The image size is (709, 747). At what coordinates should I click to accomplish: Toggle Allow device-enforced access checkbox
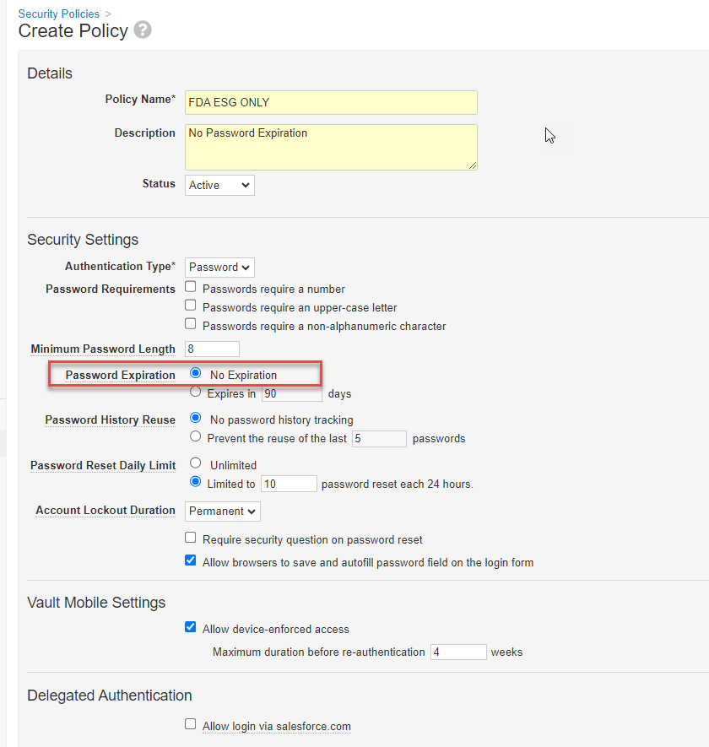pyautogui.click(x=191, y=627)
